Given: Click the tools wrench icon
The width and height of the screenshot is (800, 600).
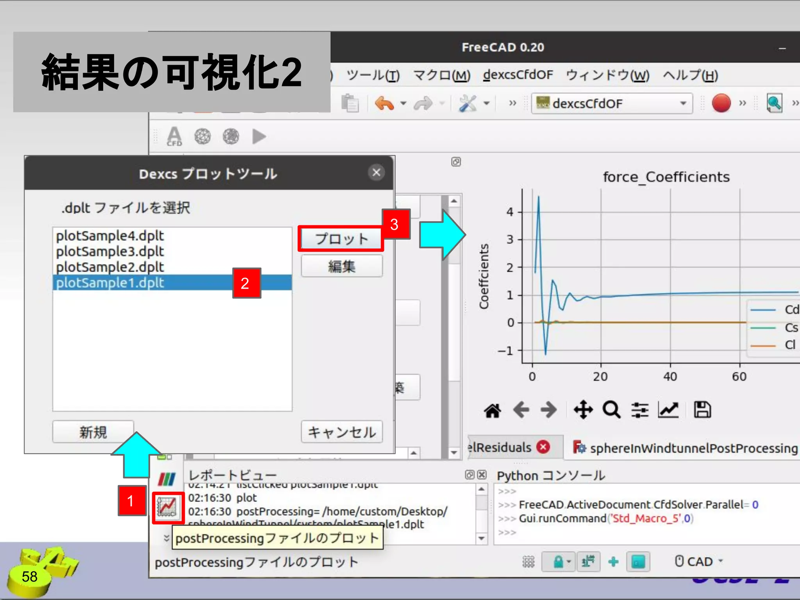Looking at the screenshot, I should (x=468, y=104).
